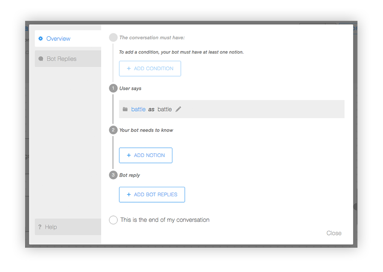Click the 'battle as battle' expression row
Image resolution: width=383 pixels, height=272 pixels.
tap(232, 109)
